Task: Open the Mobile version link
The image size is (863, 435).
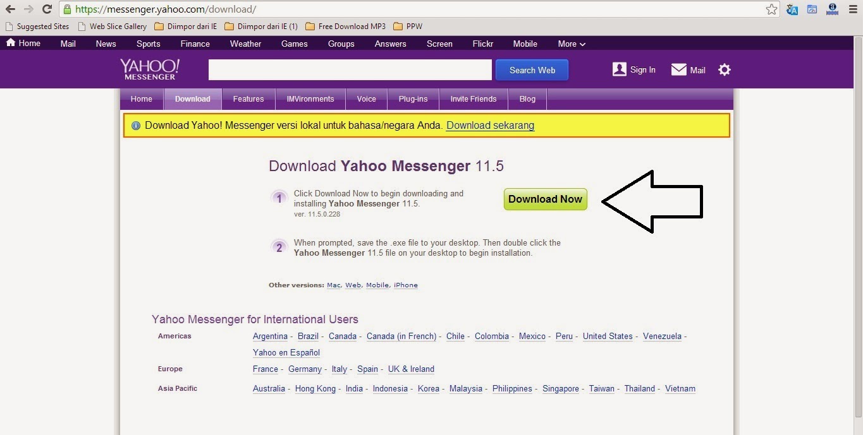Action: (377, 285)
